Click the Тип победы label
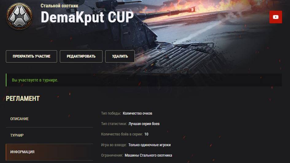 pos(111,113)
